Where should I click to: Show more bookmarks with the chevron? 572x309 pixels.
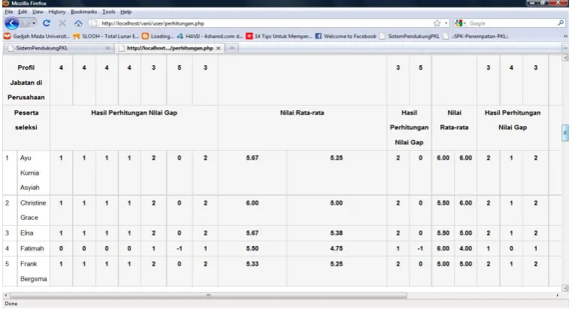pos(565,36)
